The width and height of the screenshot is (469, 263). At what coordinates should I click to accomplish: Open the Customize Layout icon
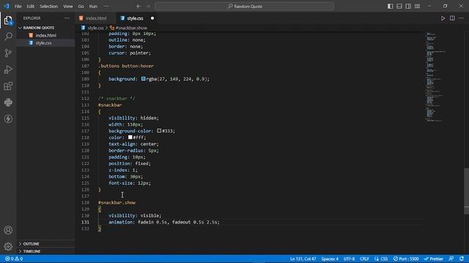417,7
